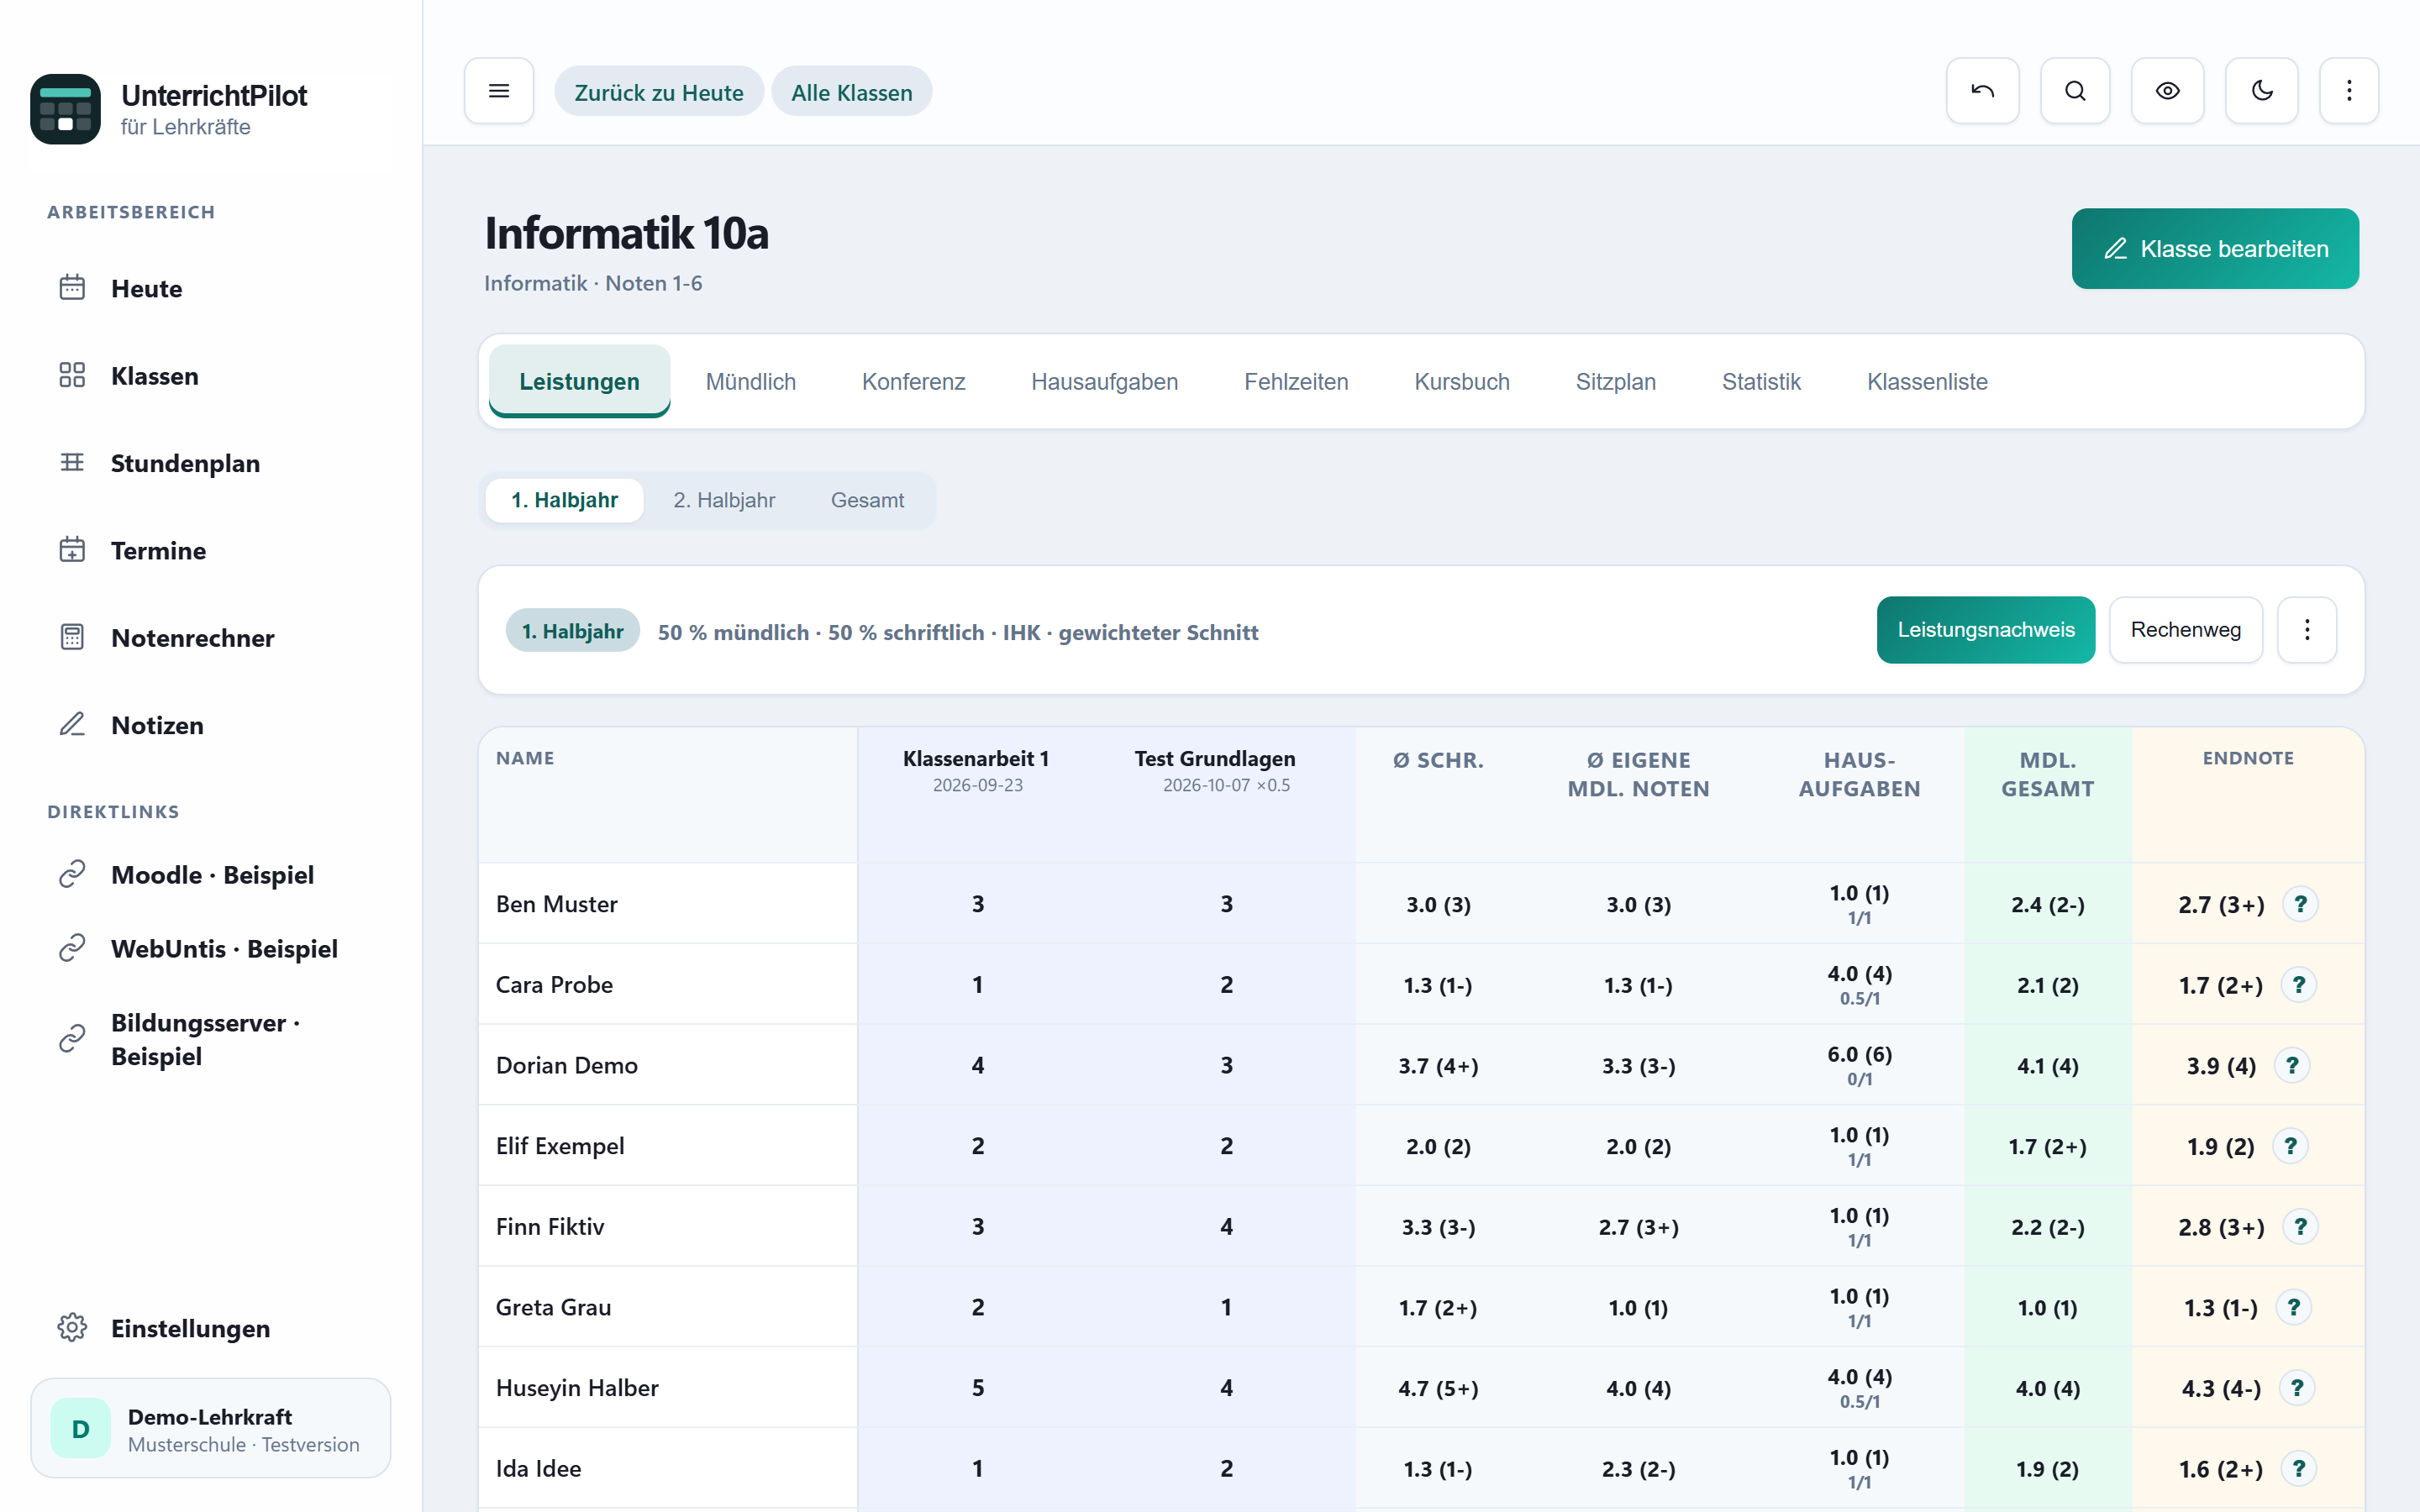Viewport: 2420px width, 1512px height.
Task: Click question mark for Dorian Demo's Endnote
Action: click(2292, 1065)
